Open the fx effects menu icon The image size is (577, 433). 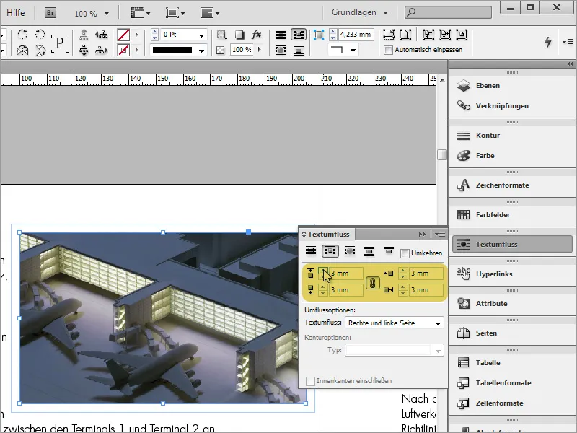click(x=257, y=35)
